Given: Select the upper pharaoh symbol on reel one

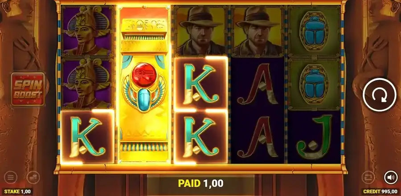Looking at the screenshot, I should tap(87, 31).
